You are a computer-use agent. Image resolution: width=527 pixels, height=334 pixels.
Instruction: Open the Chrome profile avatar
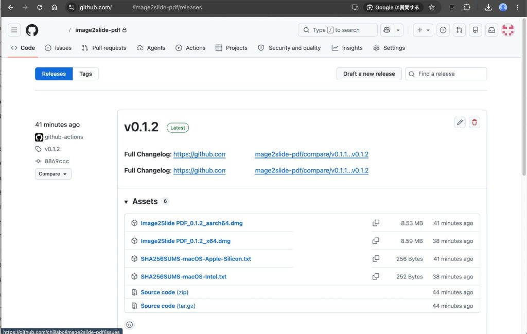pyautogui.click(x=503, y=7)
